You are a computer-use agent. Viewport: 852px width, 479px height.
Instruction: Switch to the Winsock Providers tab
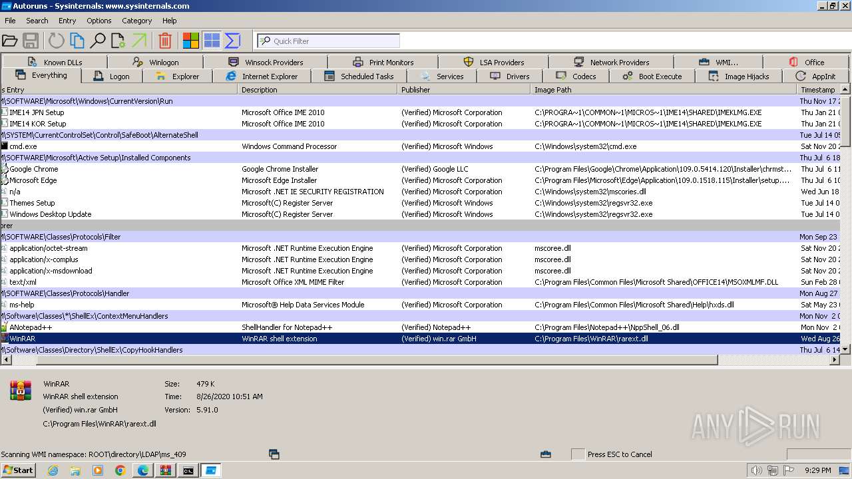(266, 62)
